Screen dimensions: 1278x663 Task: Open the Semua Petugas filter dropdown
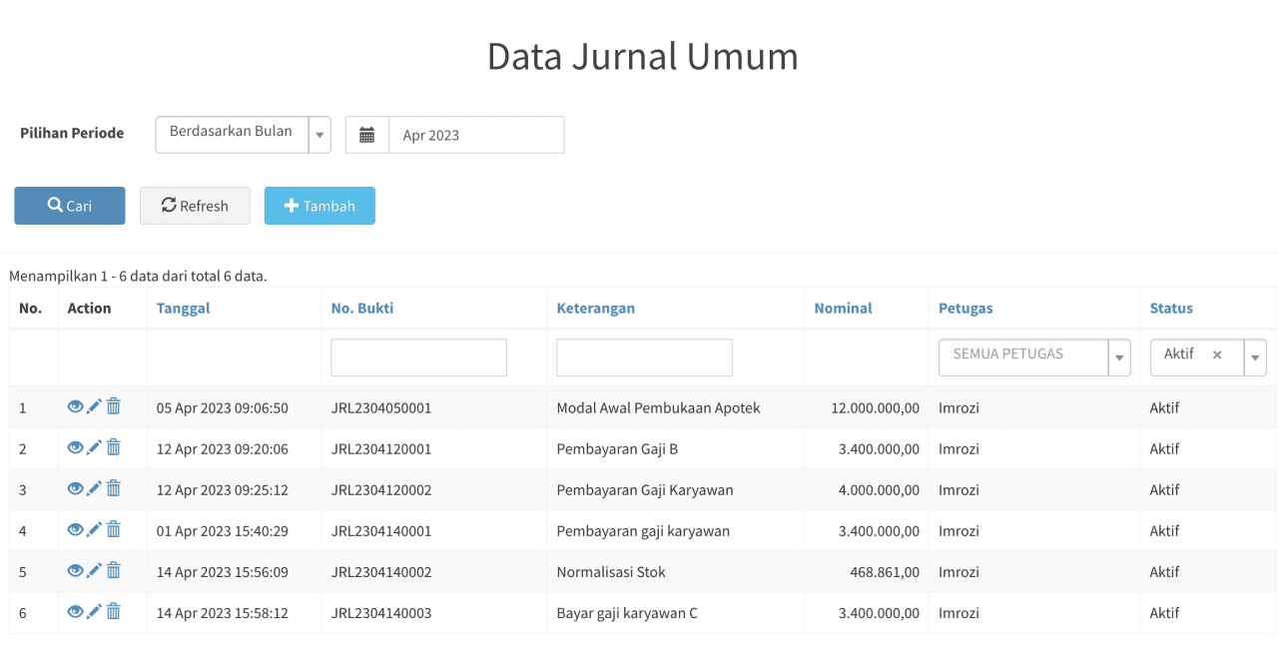point(1119,356)
